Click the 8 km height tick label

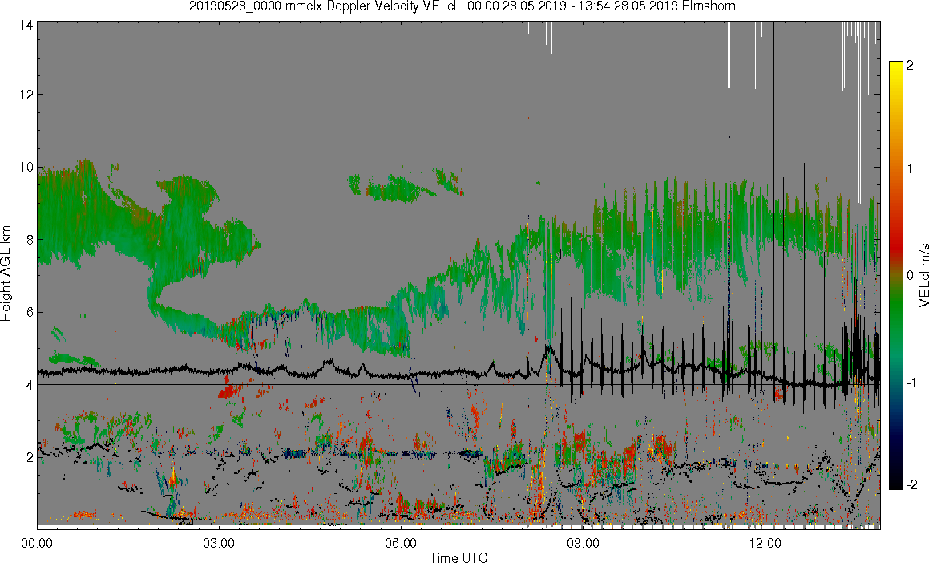(x=30, y=240)
